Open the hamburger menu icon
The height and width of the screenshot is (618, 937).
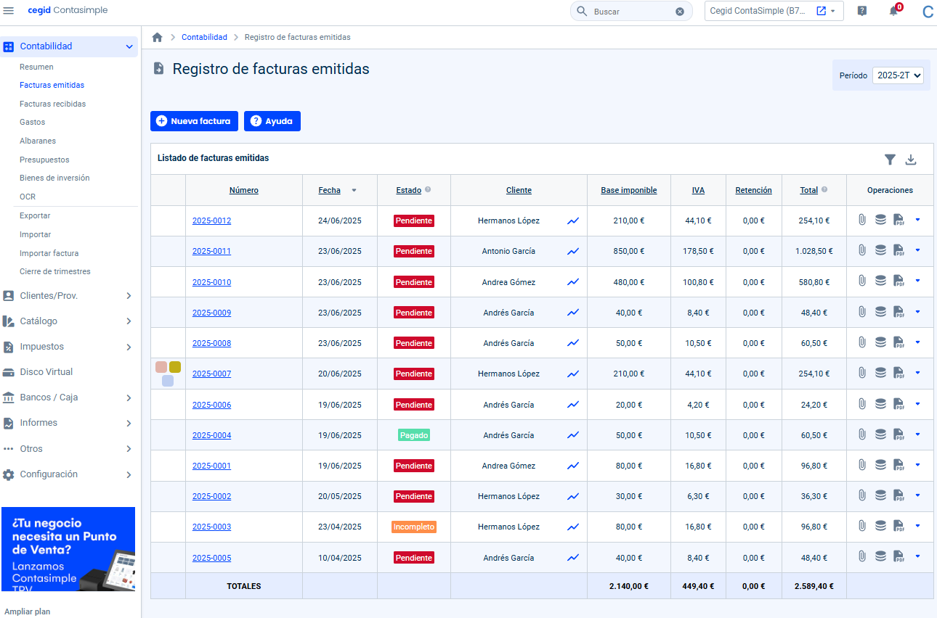tap(9, 11)
